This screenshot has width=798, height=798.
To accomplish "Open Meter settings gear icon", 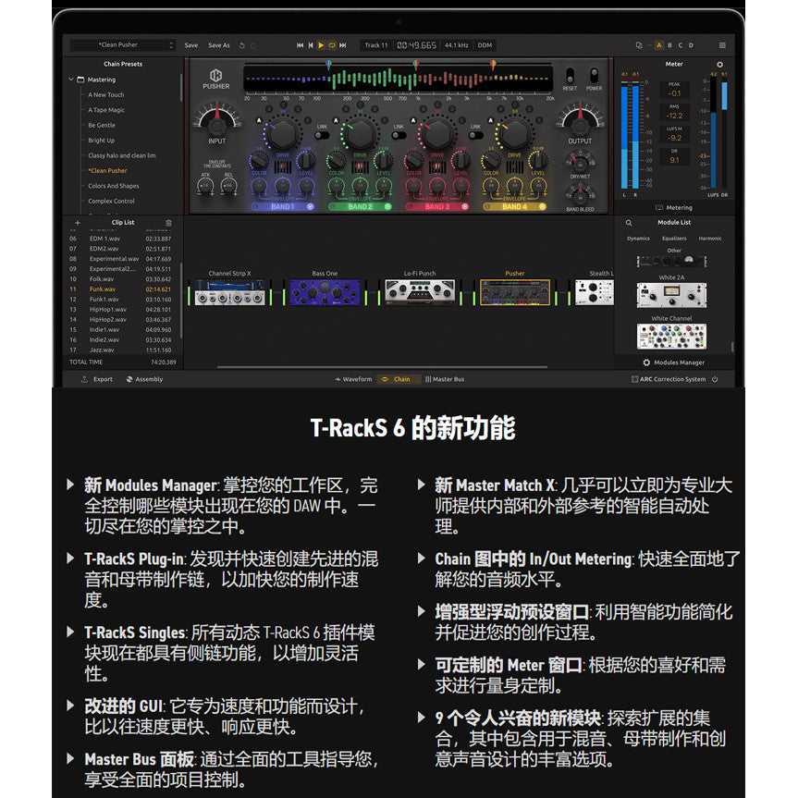I will coord(719,65).
